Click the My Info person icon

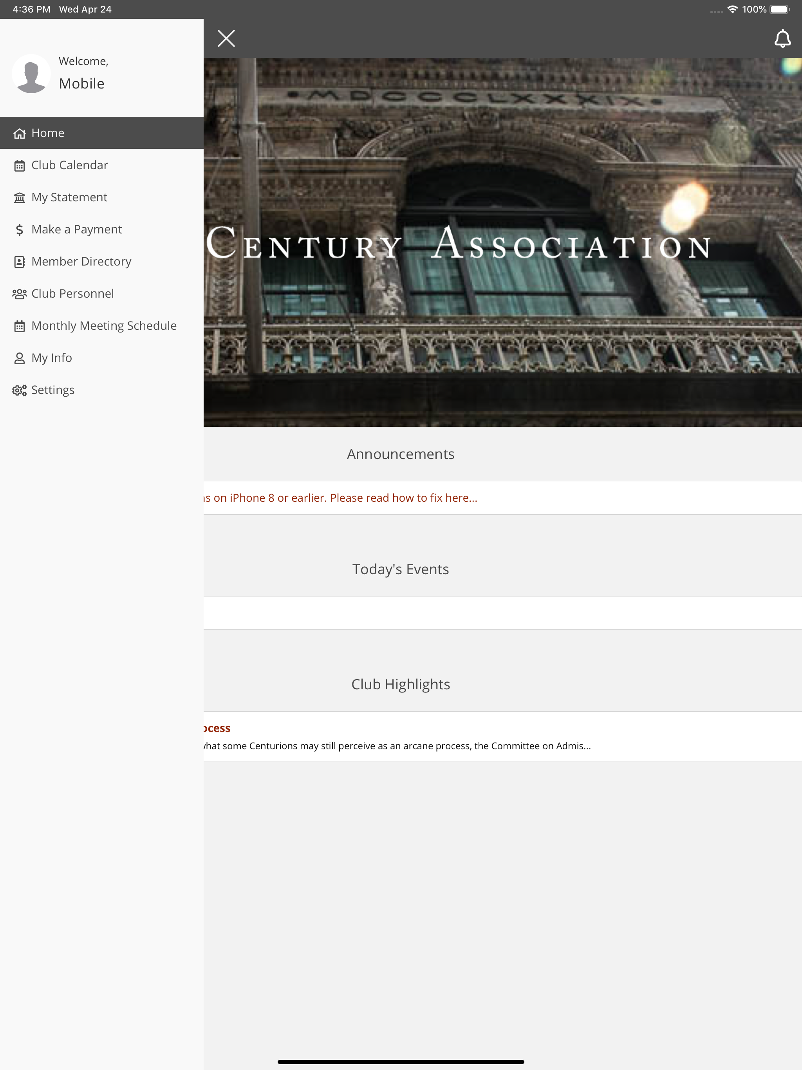(x=19, y=358)
